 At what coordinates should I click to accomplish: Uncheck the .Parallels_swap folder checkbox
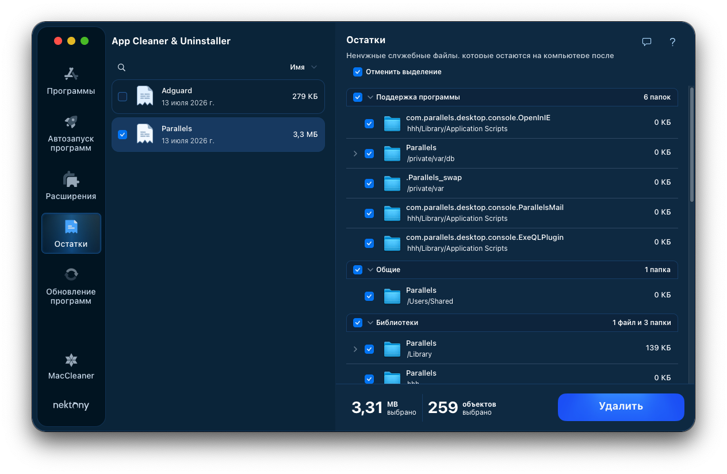pyautogui.click(x=369, y=184)
